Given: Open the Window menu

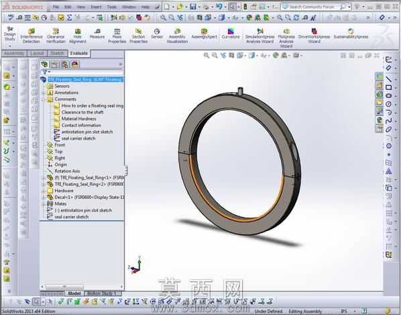Looking at the screenshot, I should [129, 7].
